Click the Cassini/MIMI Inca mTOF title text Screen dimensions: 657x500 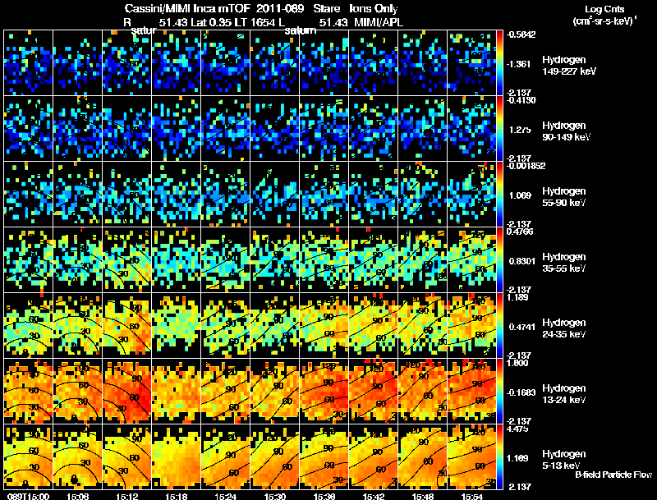coord(187,8)
